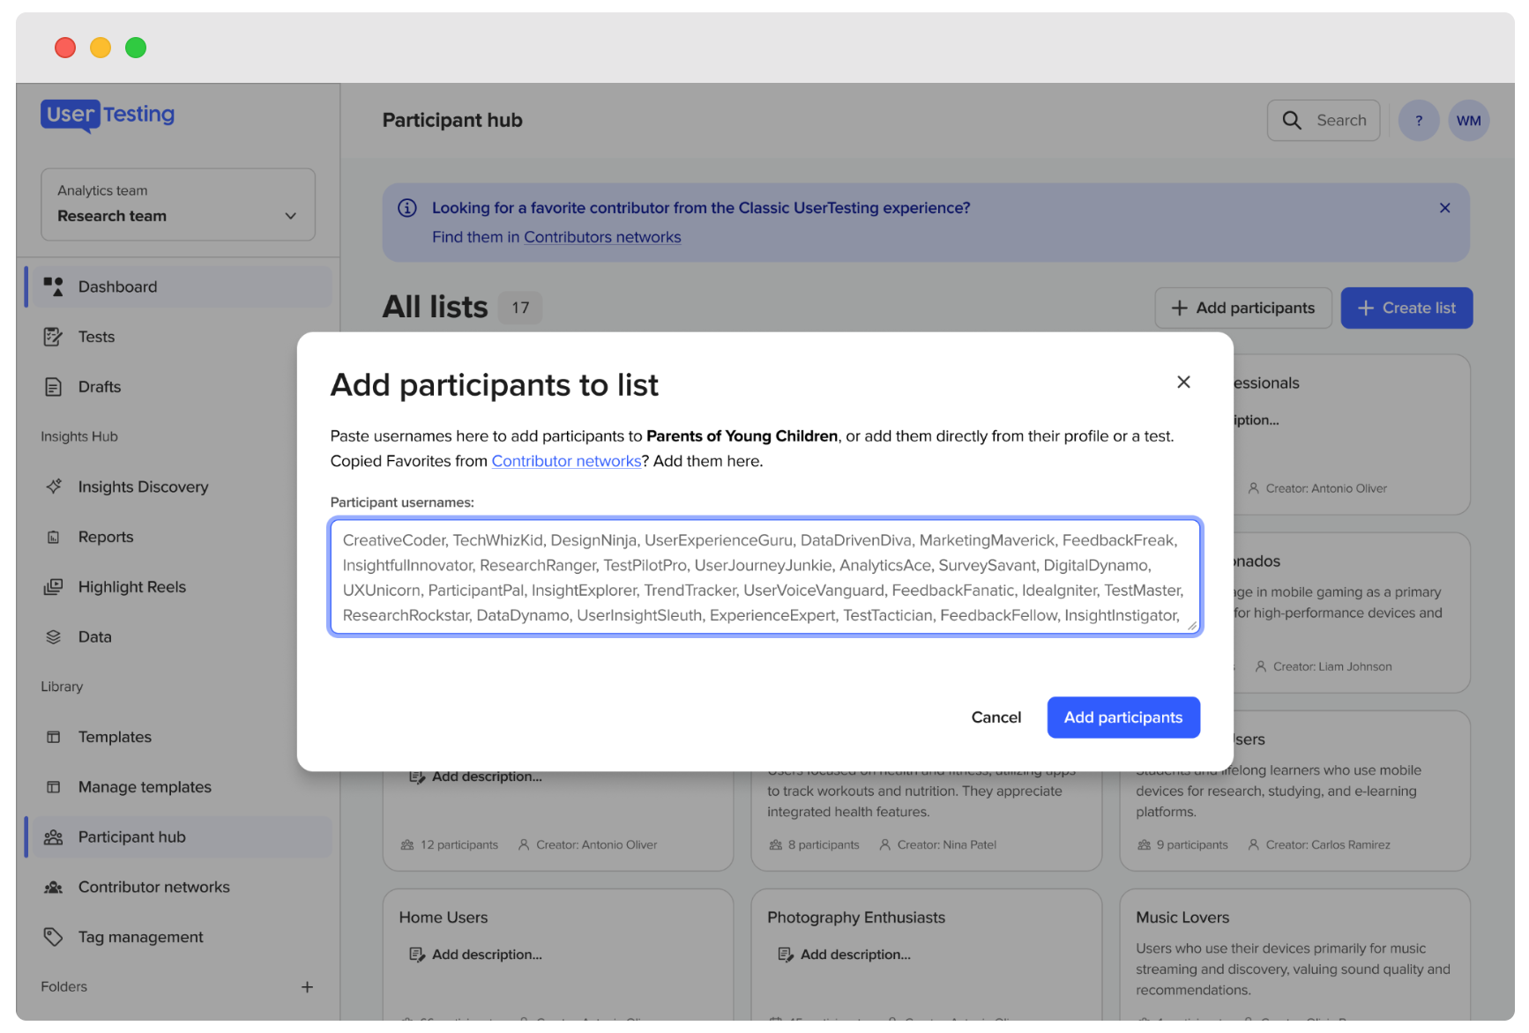Open the WM user avatar menu
The height and width of the screenshot is (1033, 1529).
pyautogui.click(x=1469, y=121)
